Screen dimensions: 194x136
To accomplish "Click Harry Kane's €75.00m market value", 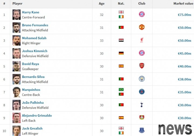I will 184,15.
